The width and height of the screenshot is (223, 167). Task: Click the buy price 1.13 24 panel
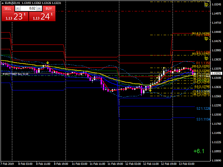coord(42,16)
